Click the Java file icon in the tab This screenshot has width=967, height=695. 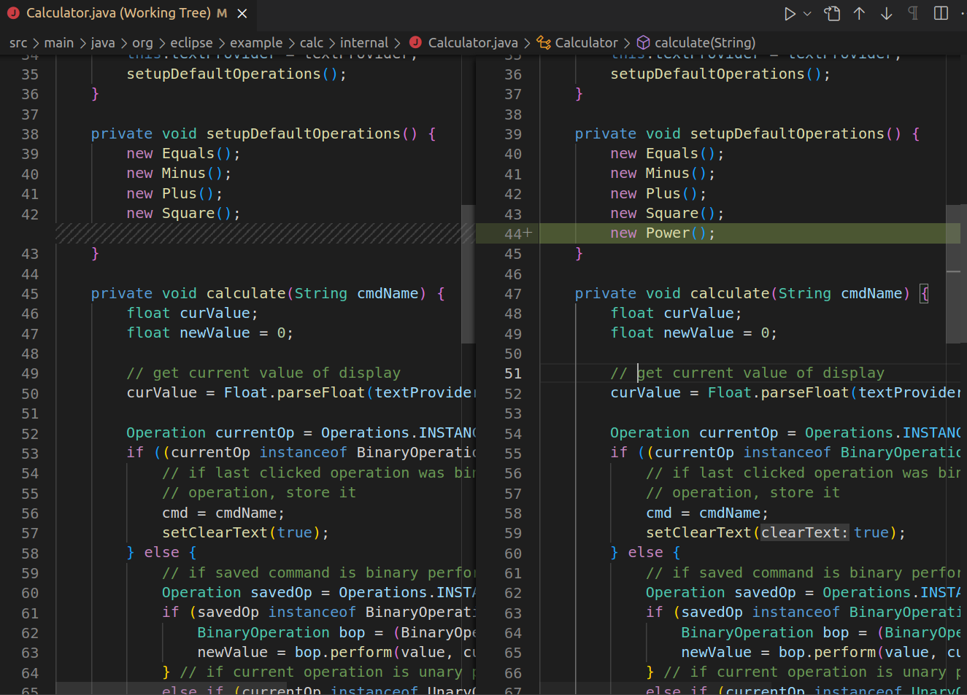pos(13,13)
